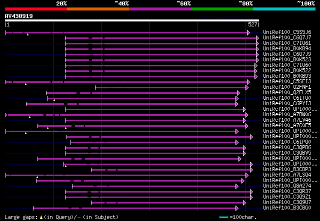Click the green ~80% identity color segment
This screenshot has width=320, height=221.
coord(222,9)
